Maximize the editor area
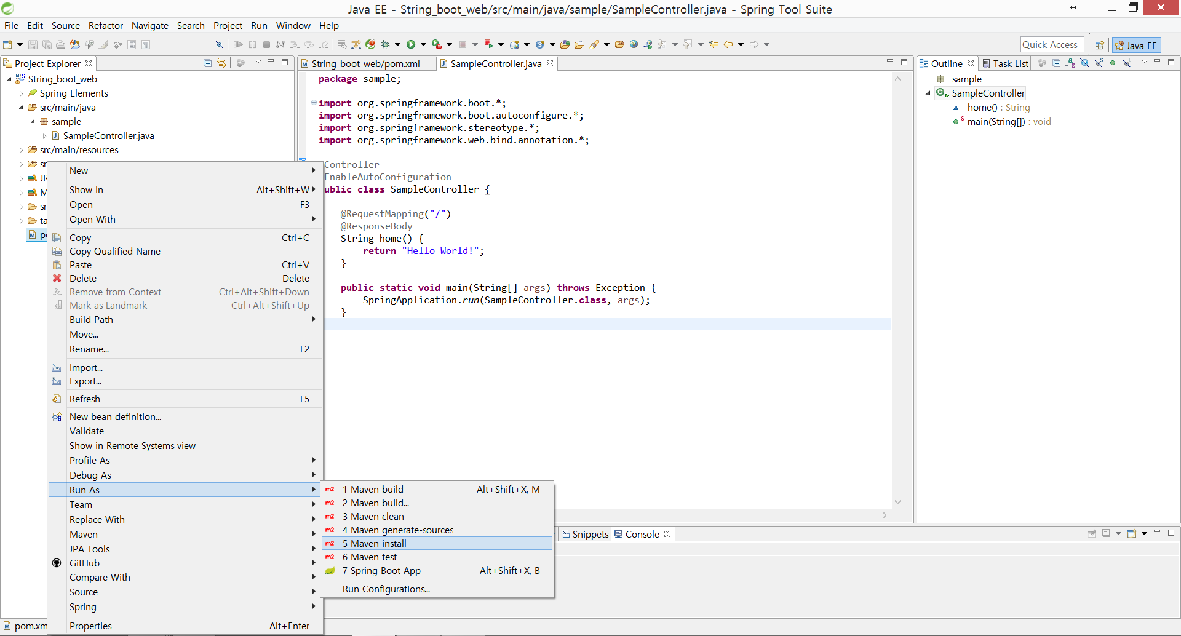 pos(904,62)
